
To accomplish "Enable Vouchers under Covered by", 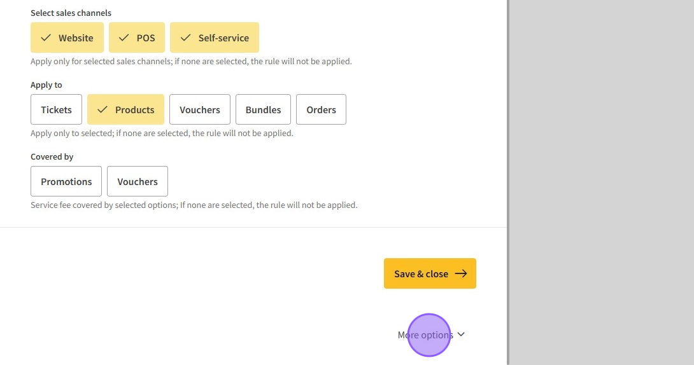I will pos(138,181).
